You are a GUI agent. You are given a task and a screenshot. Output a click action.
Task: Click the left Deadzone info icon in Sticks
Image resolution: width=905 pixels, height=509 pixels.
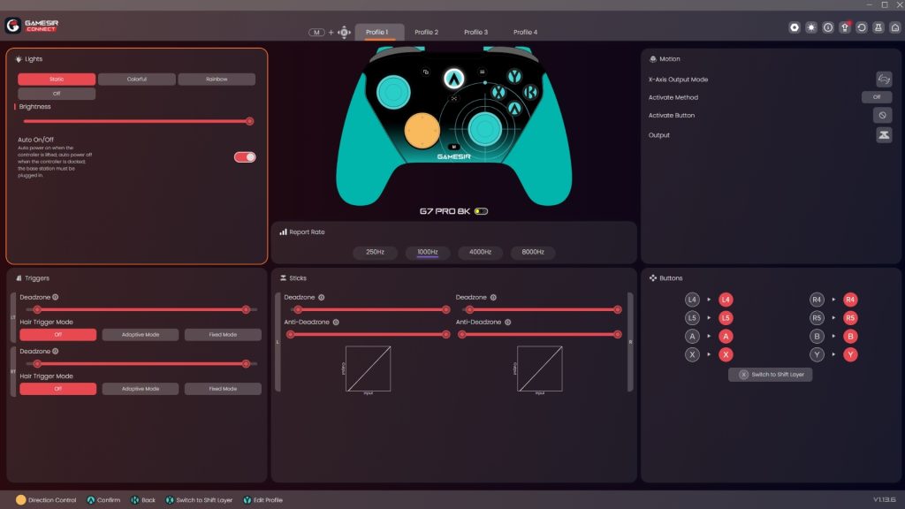click(322, 297)
